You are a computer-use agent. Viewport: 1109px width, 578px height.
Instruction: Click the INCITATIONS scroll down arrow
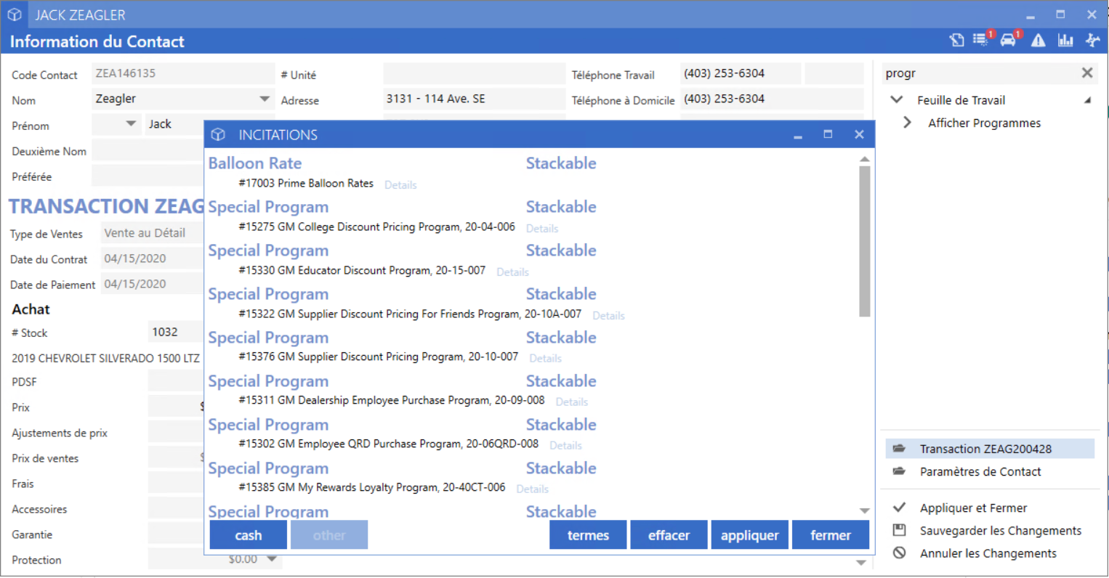864,511
